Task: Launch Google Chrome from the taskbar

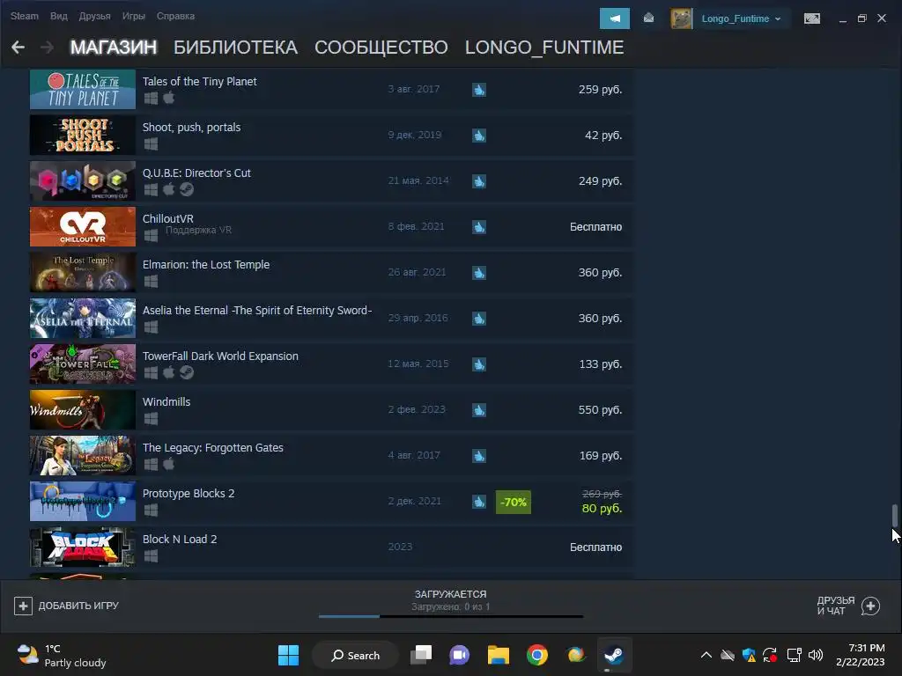Action: [536, 655]
